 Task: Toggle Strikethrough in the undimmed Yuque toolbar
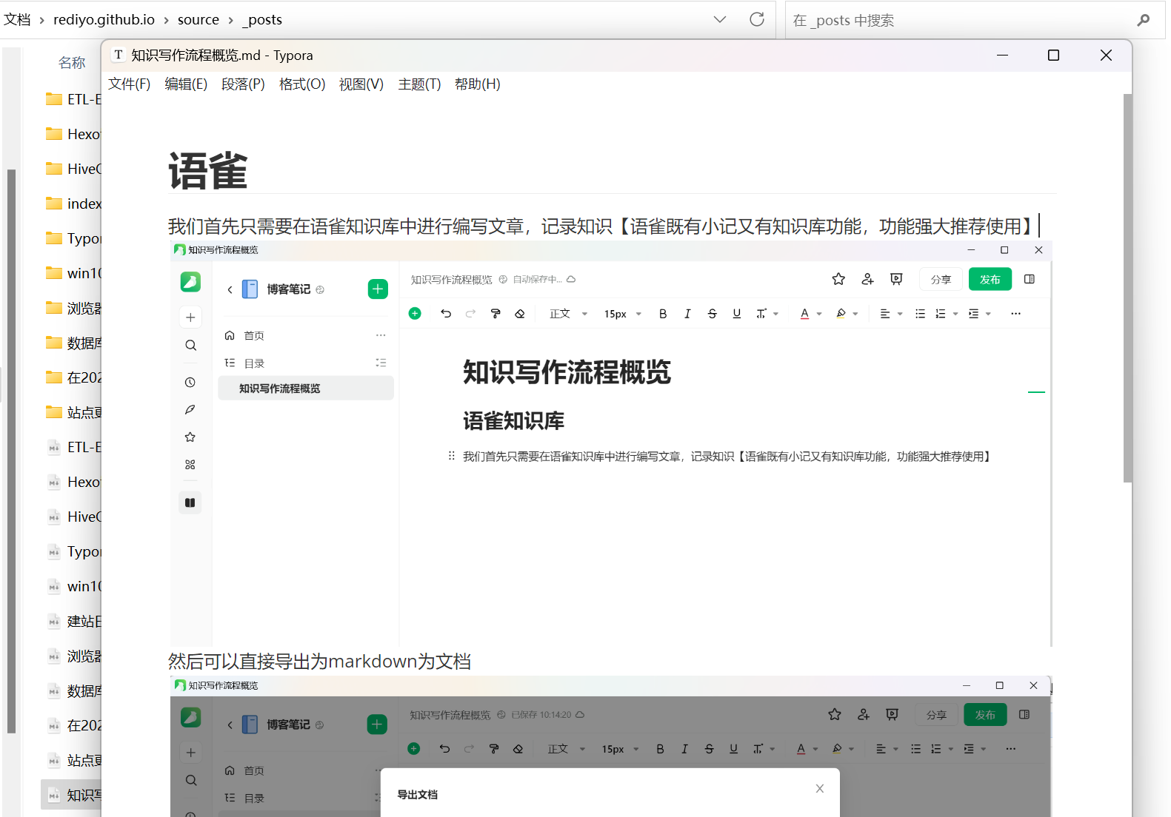pos(712,314)
